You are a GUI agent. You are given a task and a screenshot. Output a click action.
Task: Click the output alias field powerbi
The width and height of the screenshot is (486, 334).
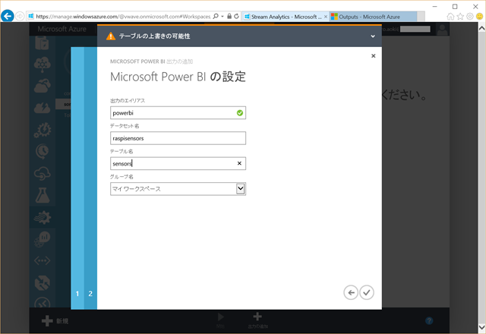(178, 113)
